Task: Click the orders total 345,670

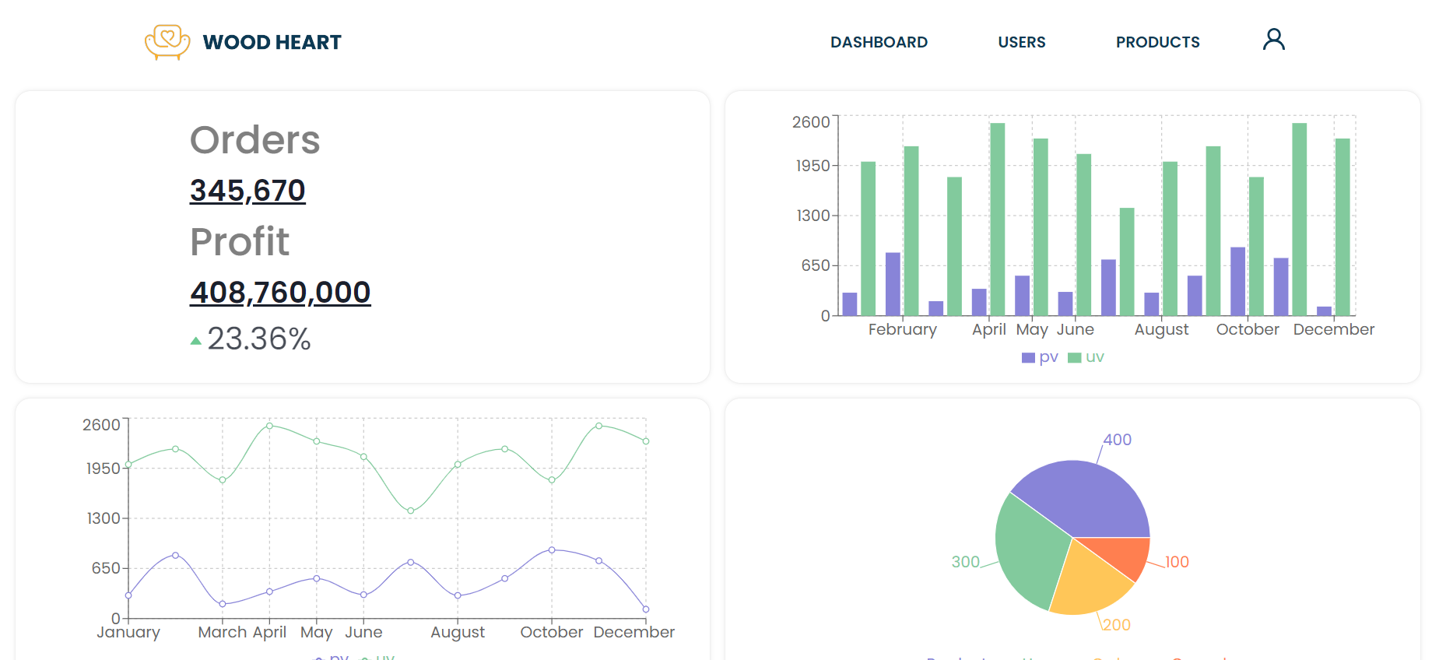Action: pos(247,191)
